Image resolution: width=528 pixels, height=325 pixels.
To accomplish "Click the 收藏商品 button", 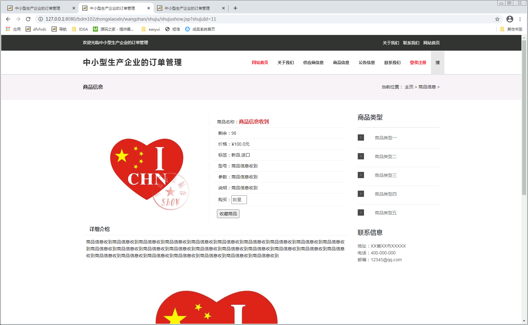I will tap(228, 214).
